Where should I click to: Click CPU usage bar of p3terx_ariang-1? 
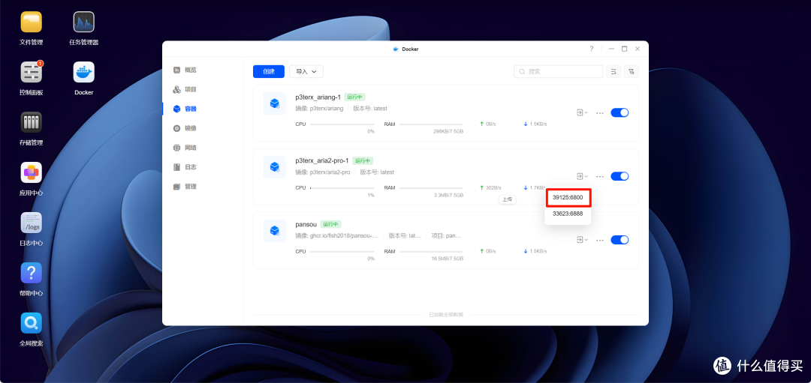pos(342,124)
